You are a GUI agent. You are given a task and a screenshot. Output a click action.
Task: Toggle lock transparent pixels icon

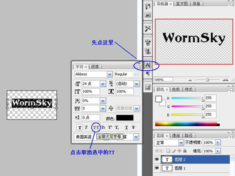[168, 151]
